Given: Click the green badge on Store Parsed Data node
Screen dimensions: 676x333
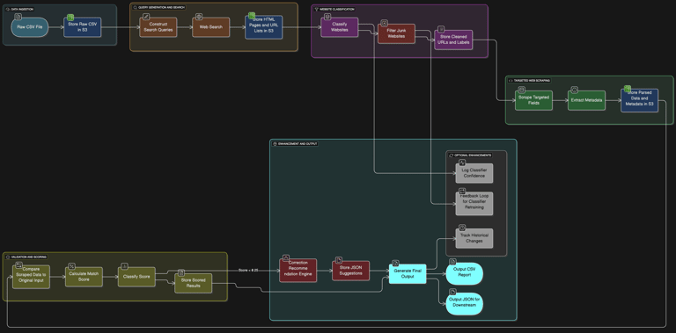Looking at the screenshot, I should (628, 88).
